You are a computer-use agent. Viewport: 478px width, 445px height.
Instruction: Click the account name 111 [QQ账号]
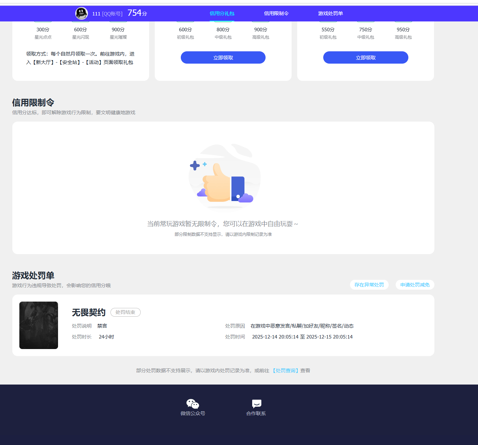(x=107, y=14)
